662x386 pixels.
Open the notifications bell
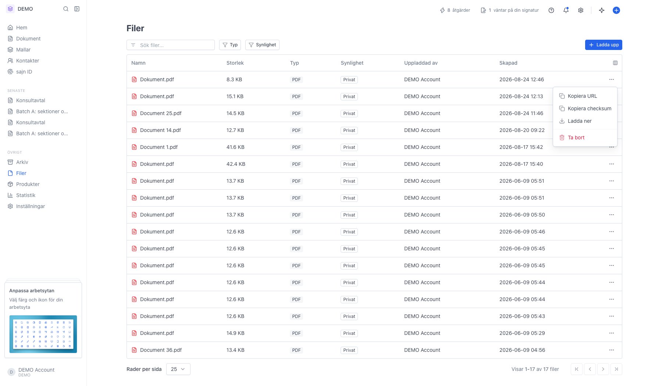(x=566, y=10)
